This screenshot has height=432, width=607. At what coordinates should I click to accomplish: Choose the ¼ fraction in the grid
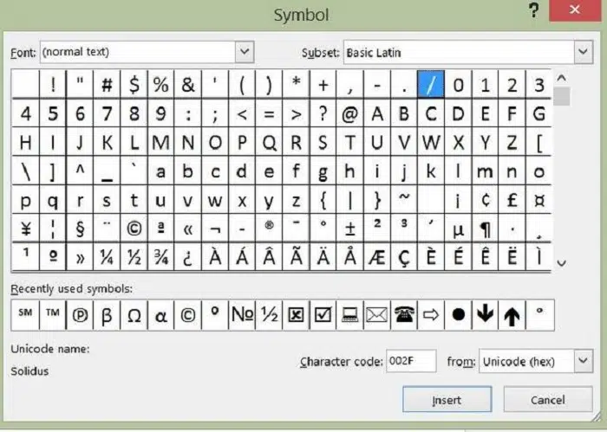pyautogui.click(x=107, y=257)
